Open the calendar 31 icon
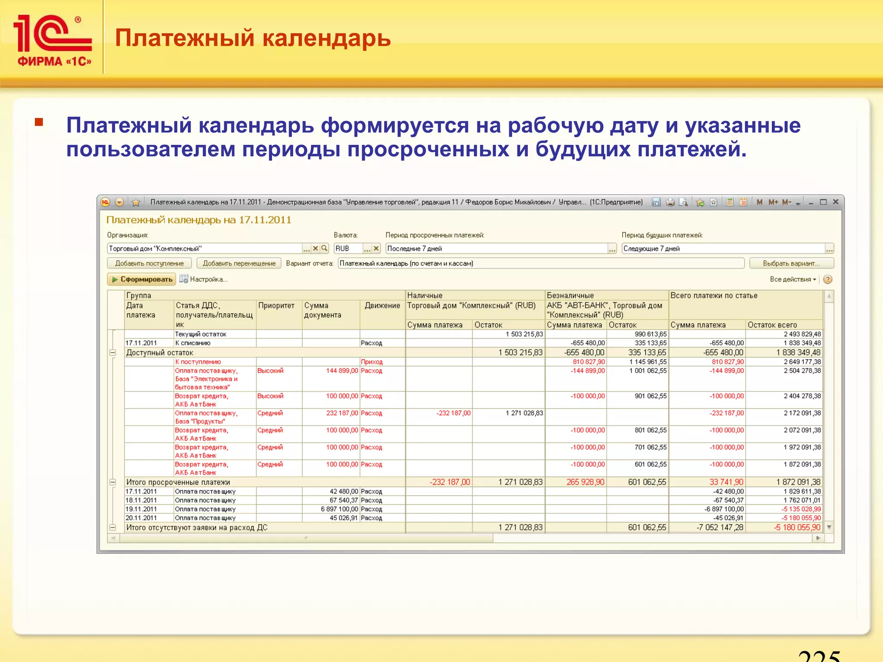The width and height of the screenshot is (883, 662). point(743,202)
